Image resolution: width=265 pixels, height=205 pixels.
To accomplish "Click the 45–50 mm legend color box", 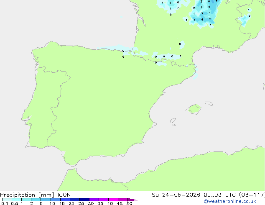I will point(123,200).
